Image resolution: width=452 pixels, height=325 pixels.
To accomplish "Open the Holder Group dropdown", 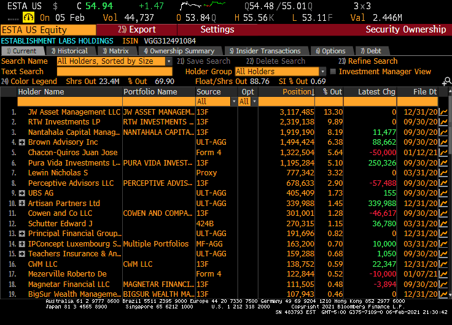I will pyautogui.click(x=322, y=71).
